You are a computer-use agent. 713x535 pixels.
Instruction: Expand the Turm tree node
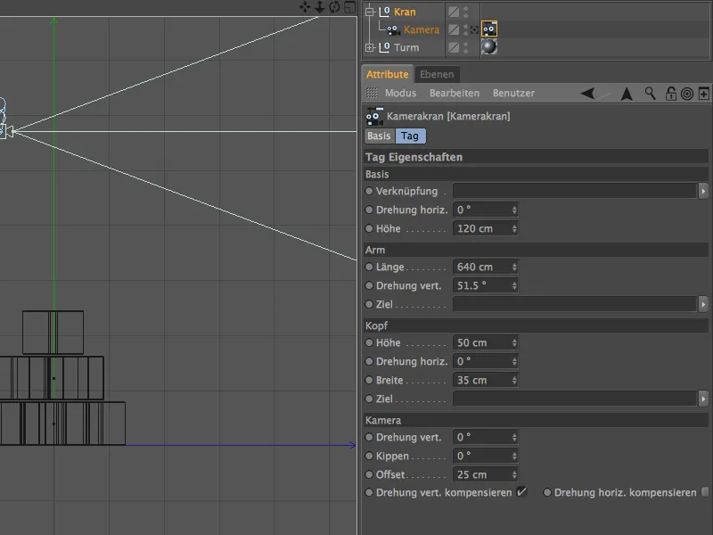point(370,47)
